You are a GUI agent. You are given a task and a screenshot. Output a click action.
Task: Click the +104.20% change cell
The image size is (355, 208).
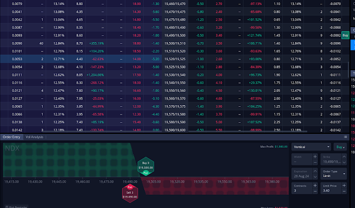97,51
